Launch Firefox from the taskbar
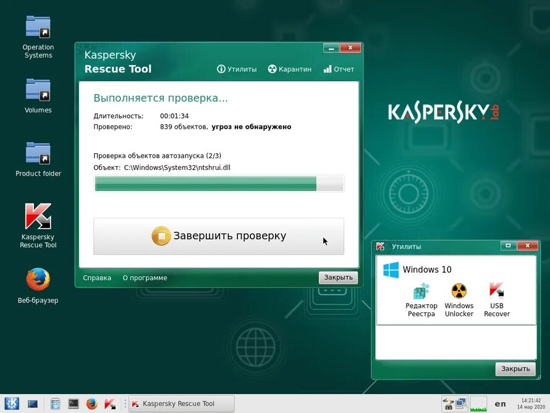Image resolution: width=550 pixels, height=413 pixels. coord(92,404)
